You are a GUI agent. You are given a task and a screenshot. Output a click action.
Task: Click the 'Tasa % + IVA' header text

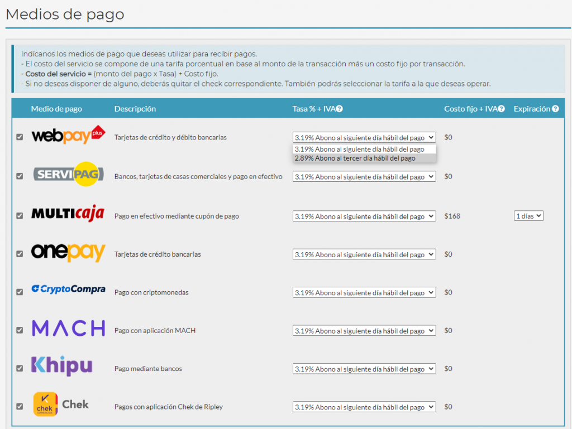point(314,109)
